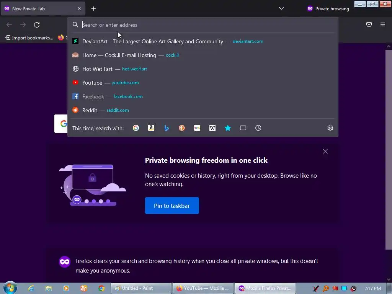The height and width of the screenshot is (294, 392).
Task: Open the YouTube suggestion
Action: click(x=203, y=83)
